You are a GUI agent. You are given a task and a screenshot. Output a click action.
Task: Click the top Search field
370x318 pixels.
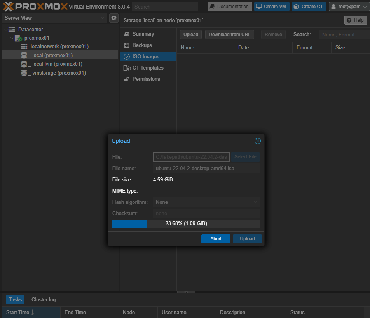click(x=164, y=7)
